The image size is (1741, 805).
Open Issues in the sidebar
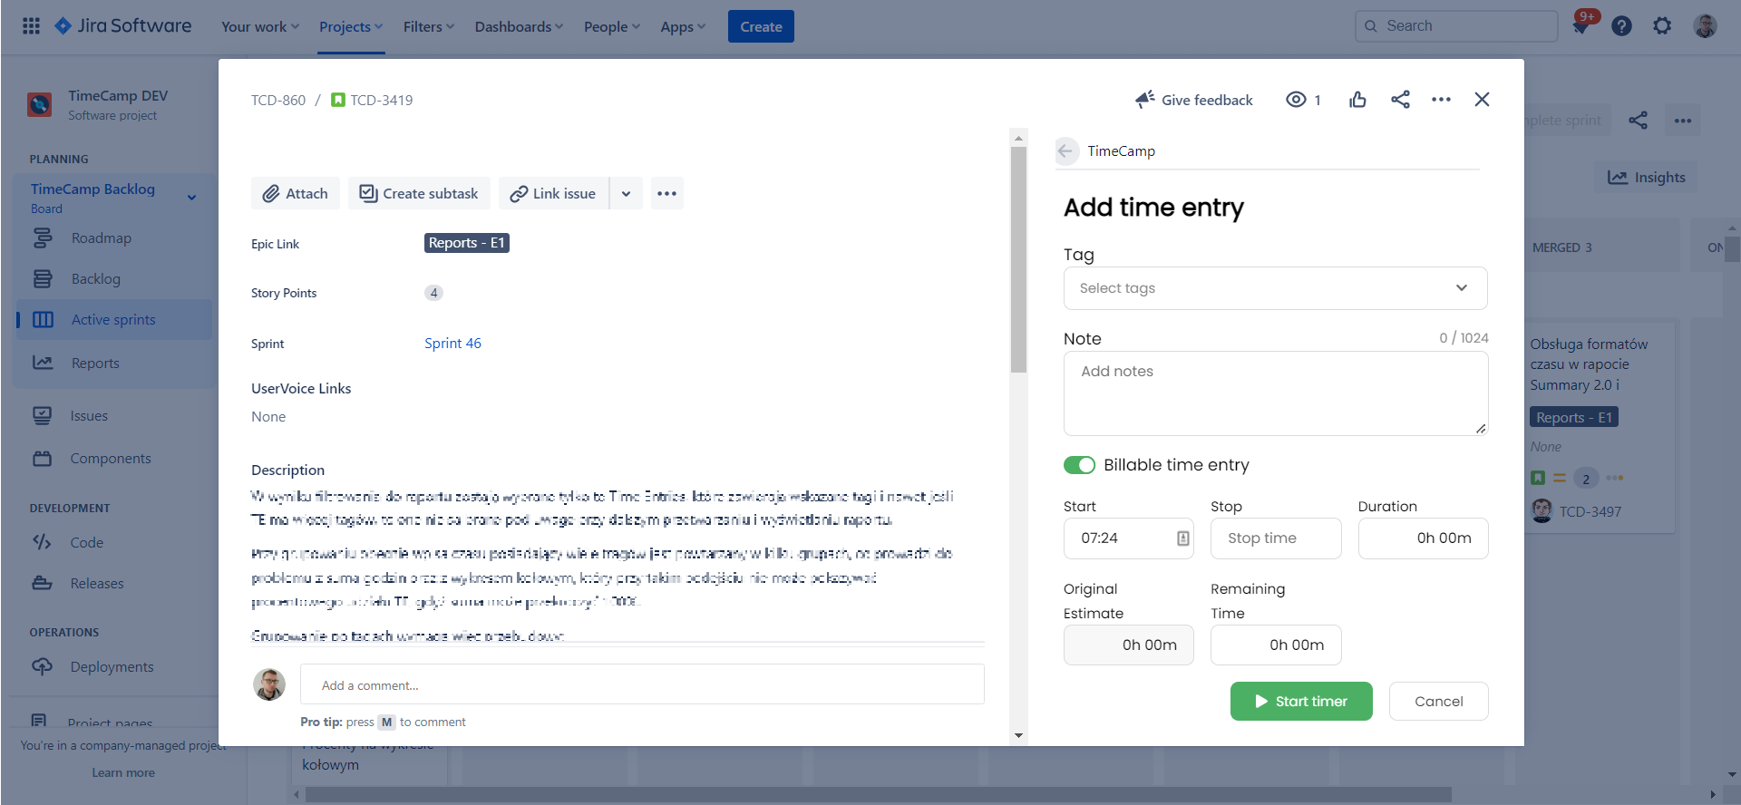[x=114, y=416]
